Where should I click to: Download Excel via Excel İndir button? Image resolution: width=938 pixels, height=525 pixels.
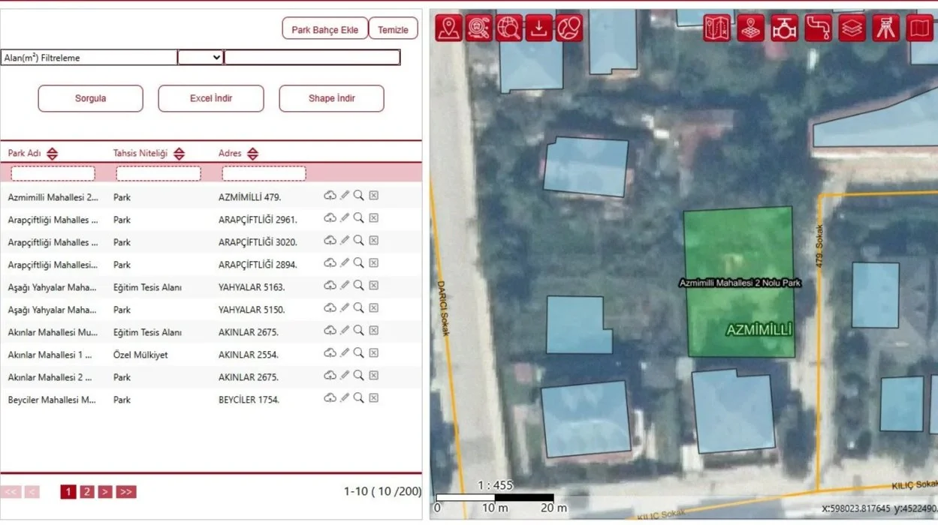coord(211,98)
